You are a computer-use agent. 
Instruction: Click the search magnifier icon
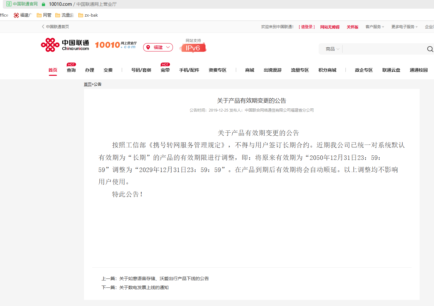[430, 49]
